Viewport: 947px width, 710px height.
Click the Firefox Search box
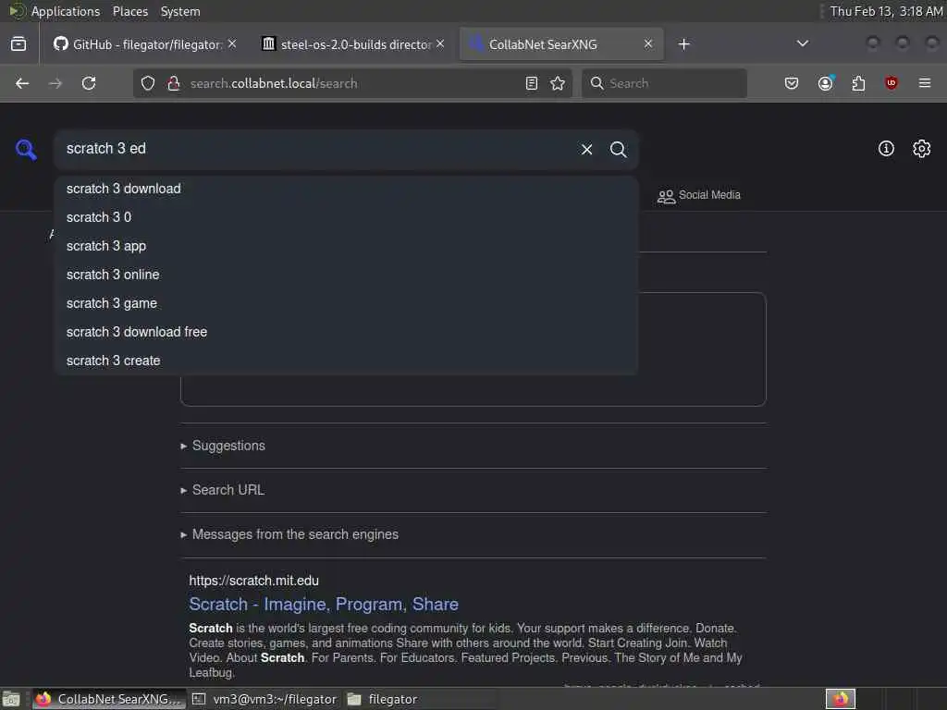pos(664,83)
